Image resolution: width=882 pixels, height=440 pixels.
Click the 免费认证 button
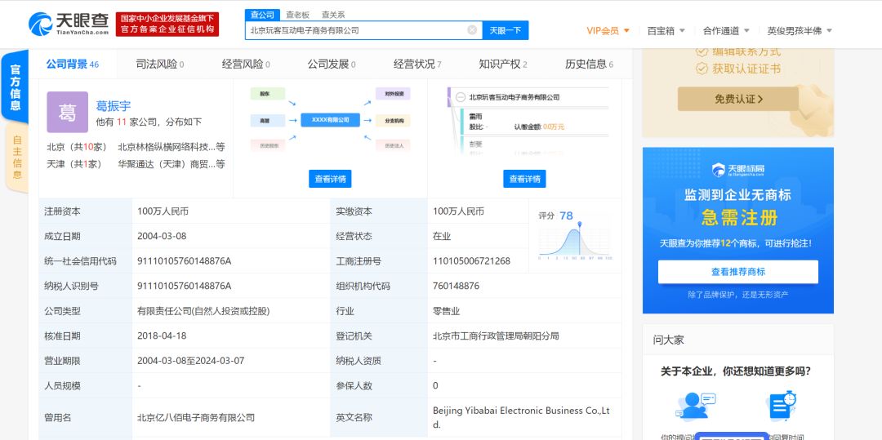click(737, 99)
